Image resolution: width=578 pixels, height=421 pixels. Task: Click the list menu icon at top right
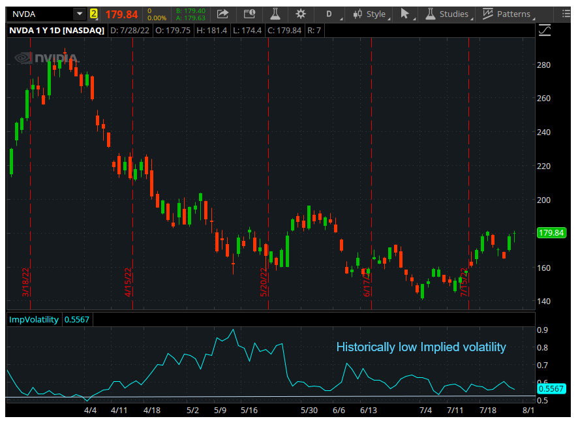[x=566, y=14]
